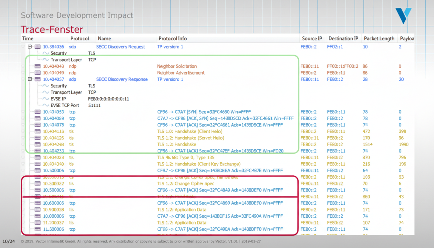Sort by the Packet Length column header

click(379, 38)
